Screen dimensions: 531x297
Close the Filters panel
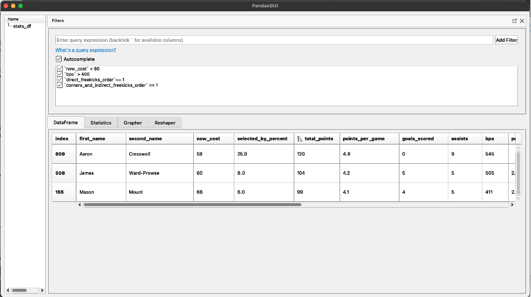click(522, 21)
